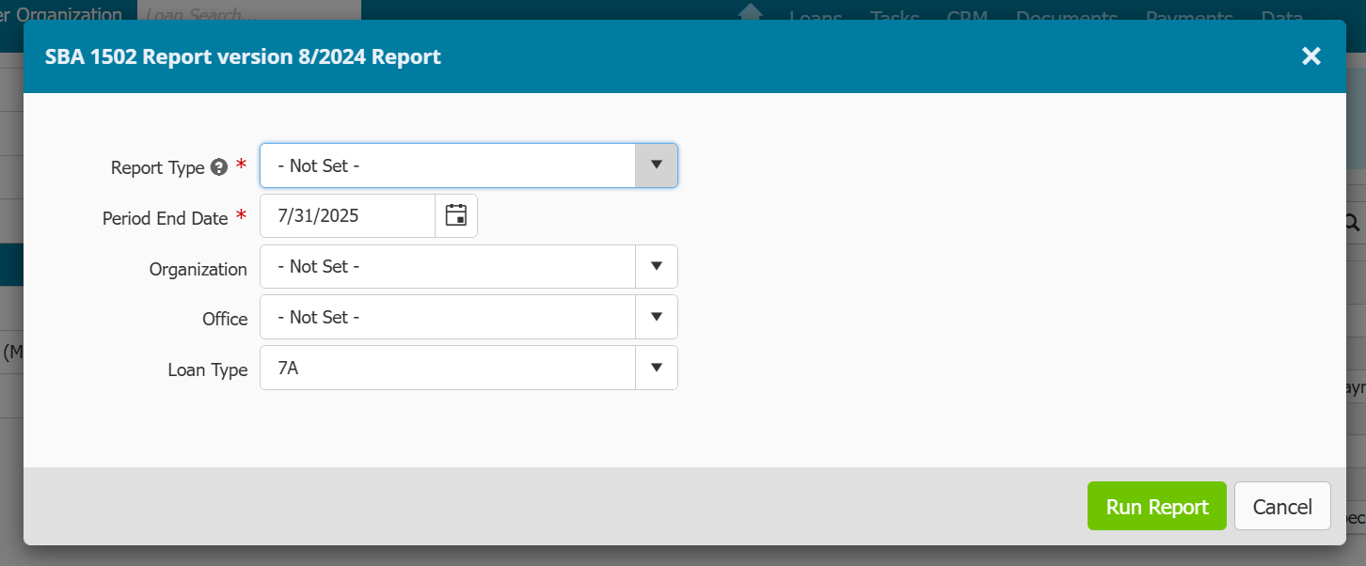Click the "Loan Type" label text
This screenshot has height=566, width=1366.
pos(208,369)
